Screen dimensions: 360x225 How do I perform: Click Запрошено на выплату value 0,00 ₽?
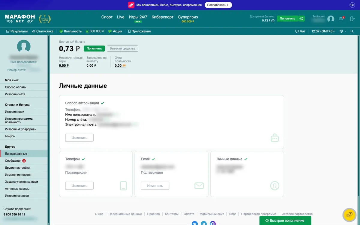point(91,65)
